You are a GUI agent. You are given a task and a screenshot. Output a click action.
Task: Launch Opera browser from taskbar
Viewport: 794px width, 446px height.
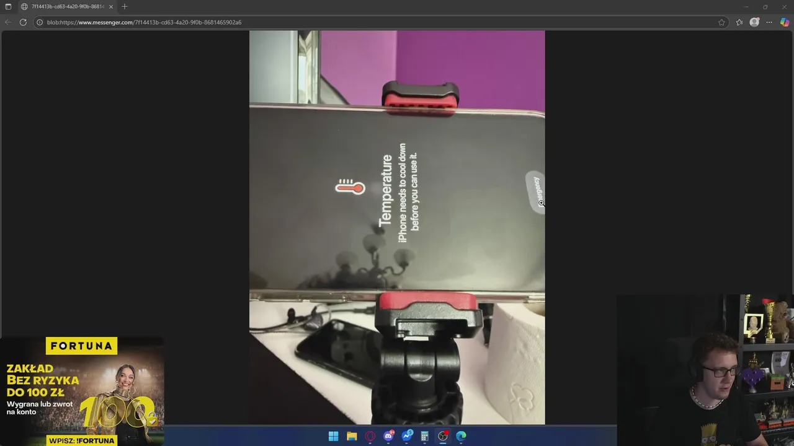click(370, 436)
